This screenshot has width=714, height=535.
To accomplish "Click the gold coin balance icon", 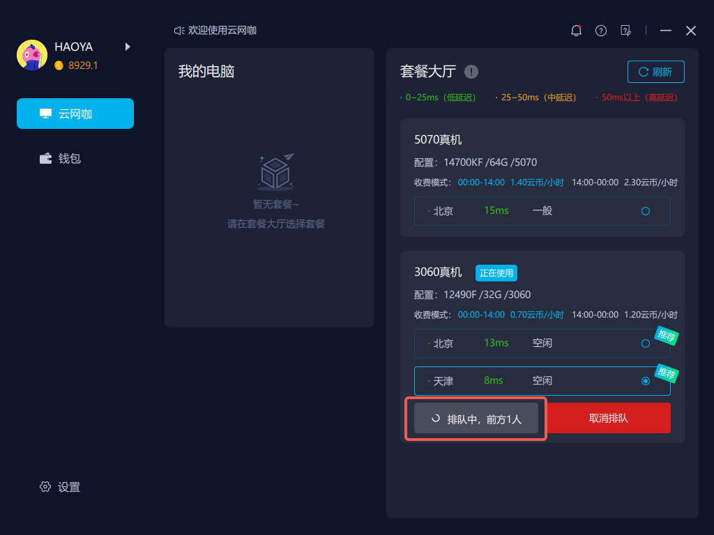I will [x=59, y=65].
